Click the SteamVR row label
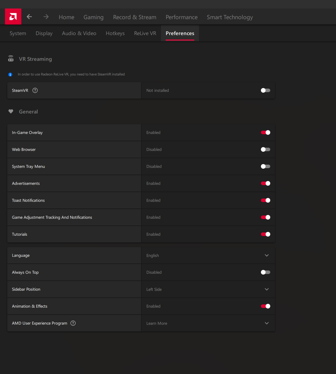 [x=20, y=90]
